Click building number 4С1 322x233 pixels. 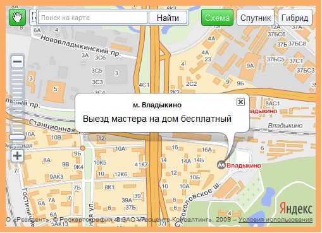(144, 85)
